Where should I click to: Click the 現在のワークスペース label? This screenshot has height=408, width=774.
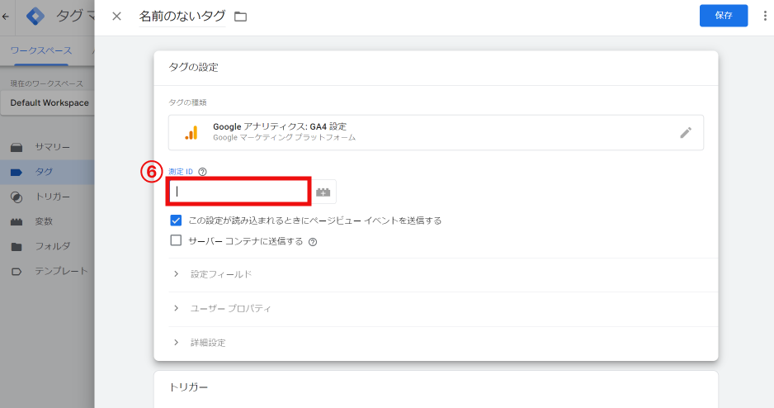click(47, 83)
